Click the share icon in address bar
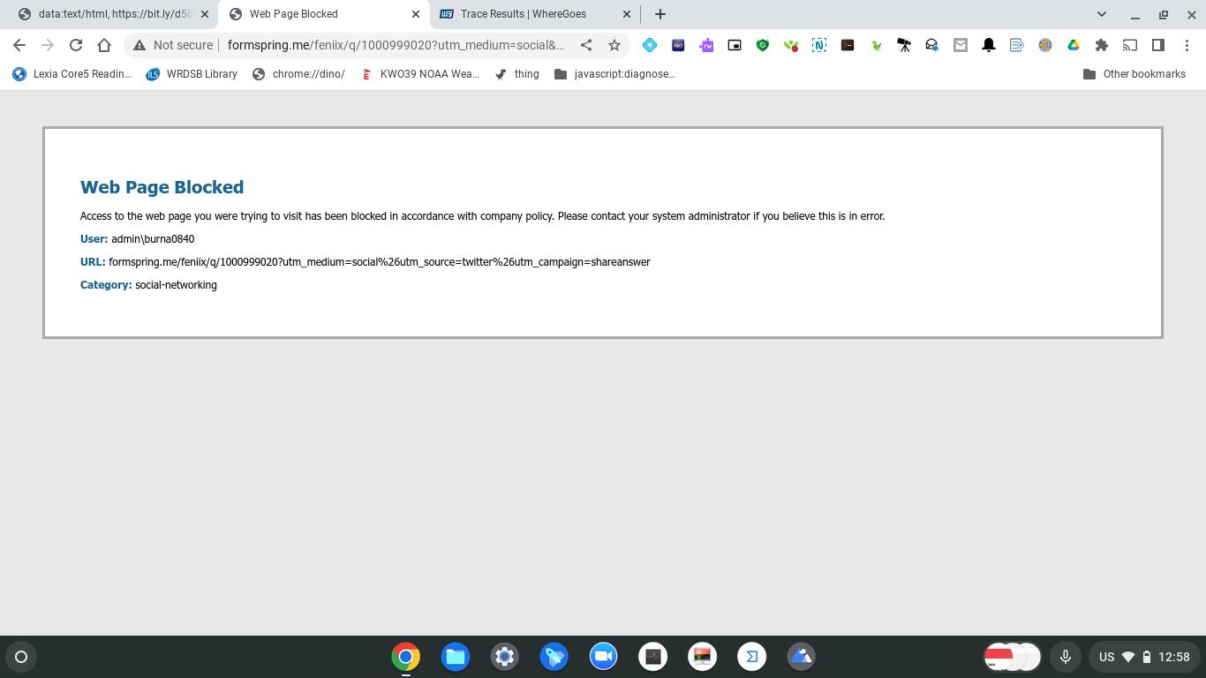 (x=586, y=45)
